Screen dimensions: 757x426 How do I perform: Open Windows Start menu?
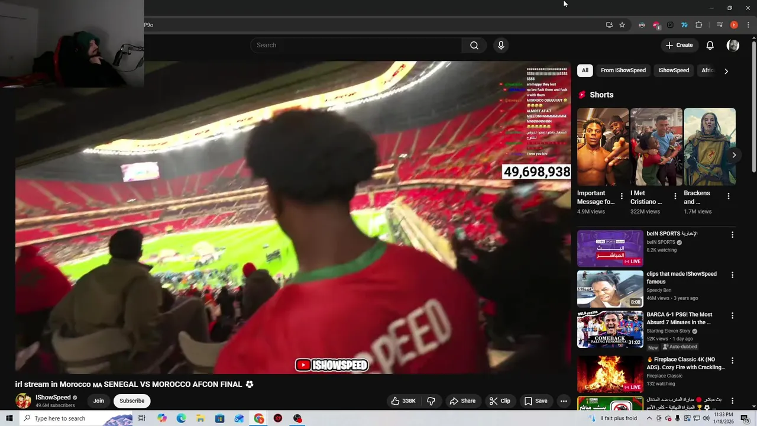click(x=8, y=418)
